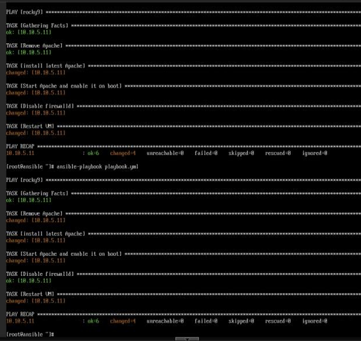This screenshot has width=361, height=341.
Task: Select 'ok: [10.10.5.11]' under first Gathering Facts
Action: [x=28, y=32]
